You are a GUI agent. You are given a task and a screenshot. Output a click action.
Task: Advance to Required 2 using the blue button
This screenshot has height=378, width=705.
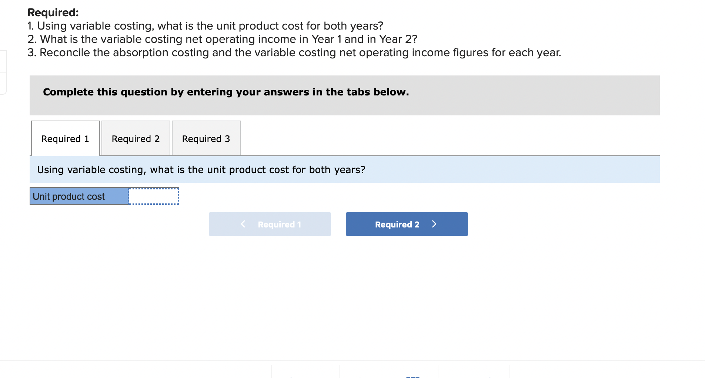point(406,224)
